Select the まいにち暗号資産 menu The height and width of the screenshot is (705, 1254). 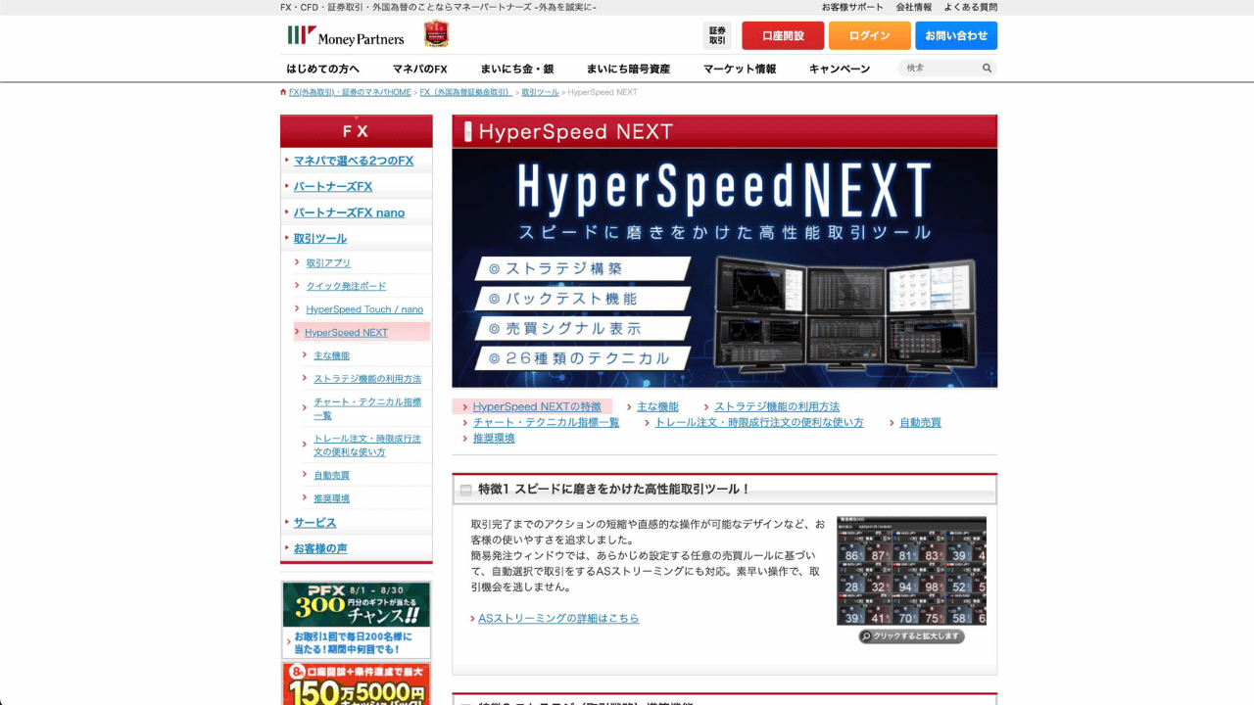click(x=629, y=69)
